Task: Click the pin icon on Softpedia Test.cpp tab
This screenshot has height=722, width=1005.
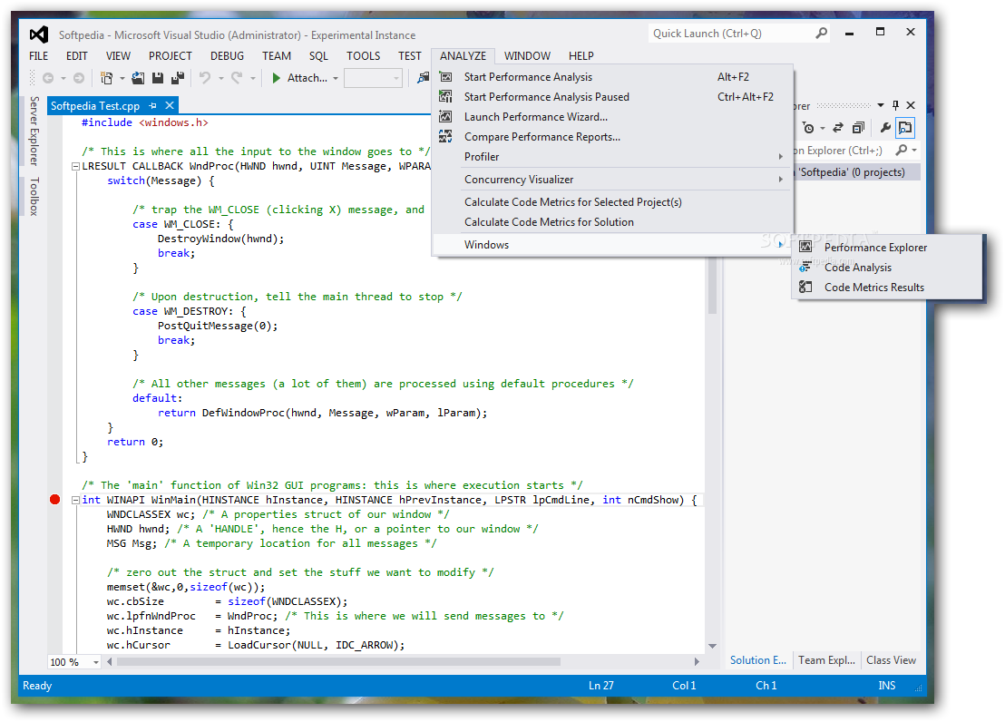Action: 152,106
